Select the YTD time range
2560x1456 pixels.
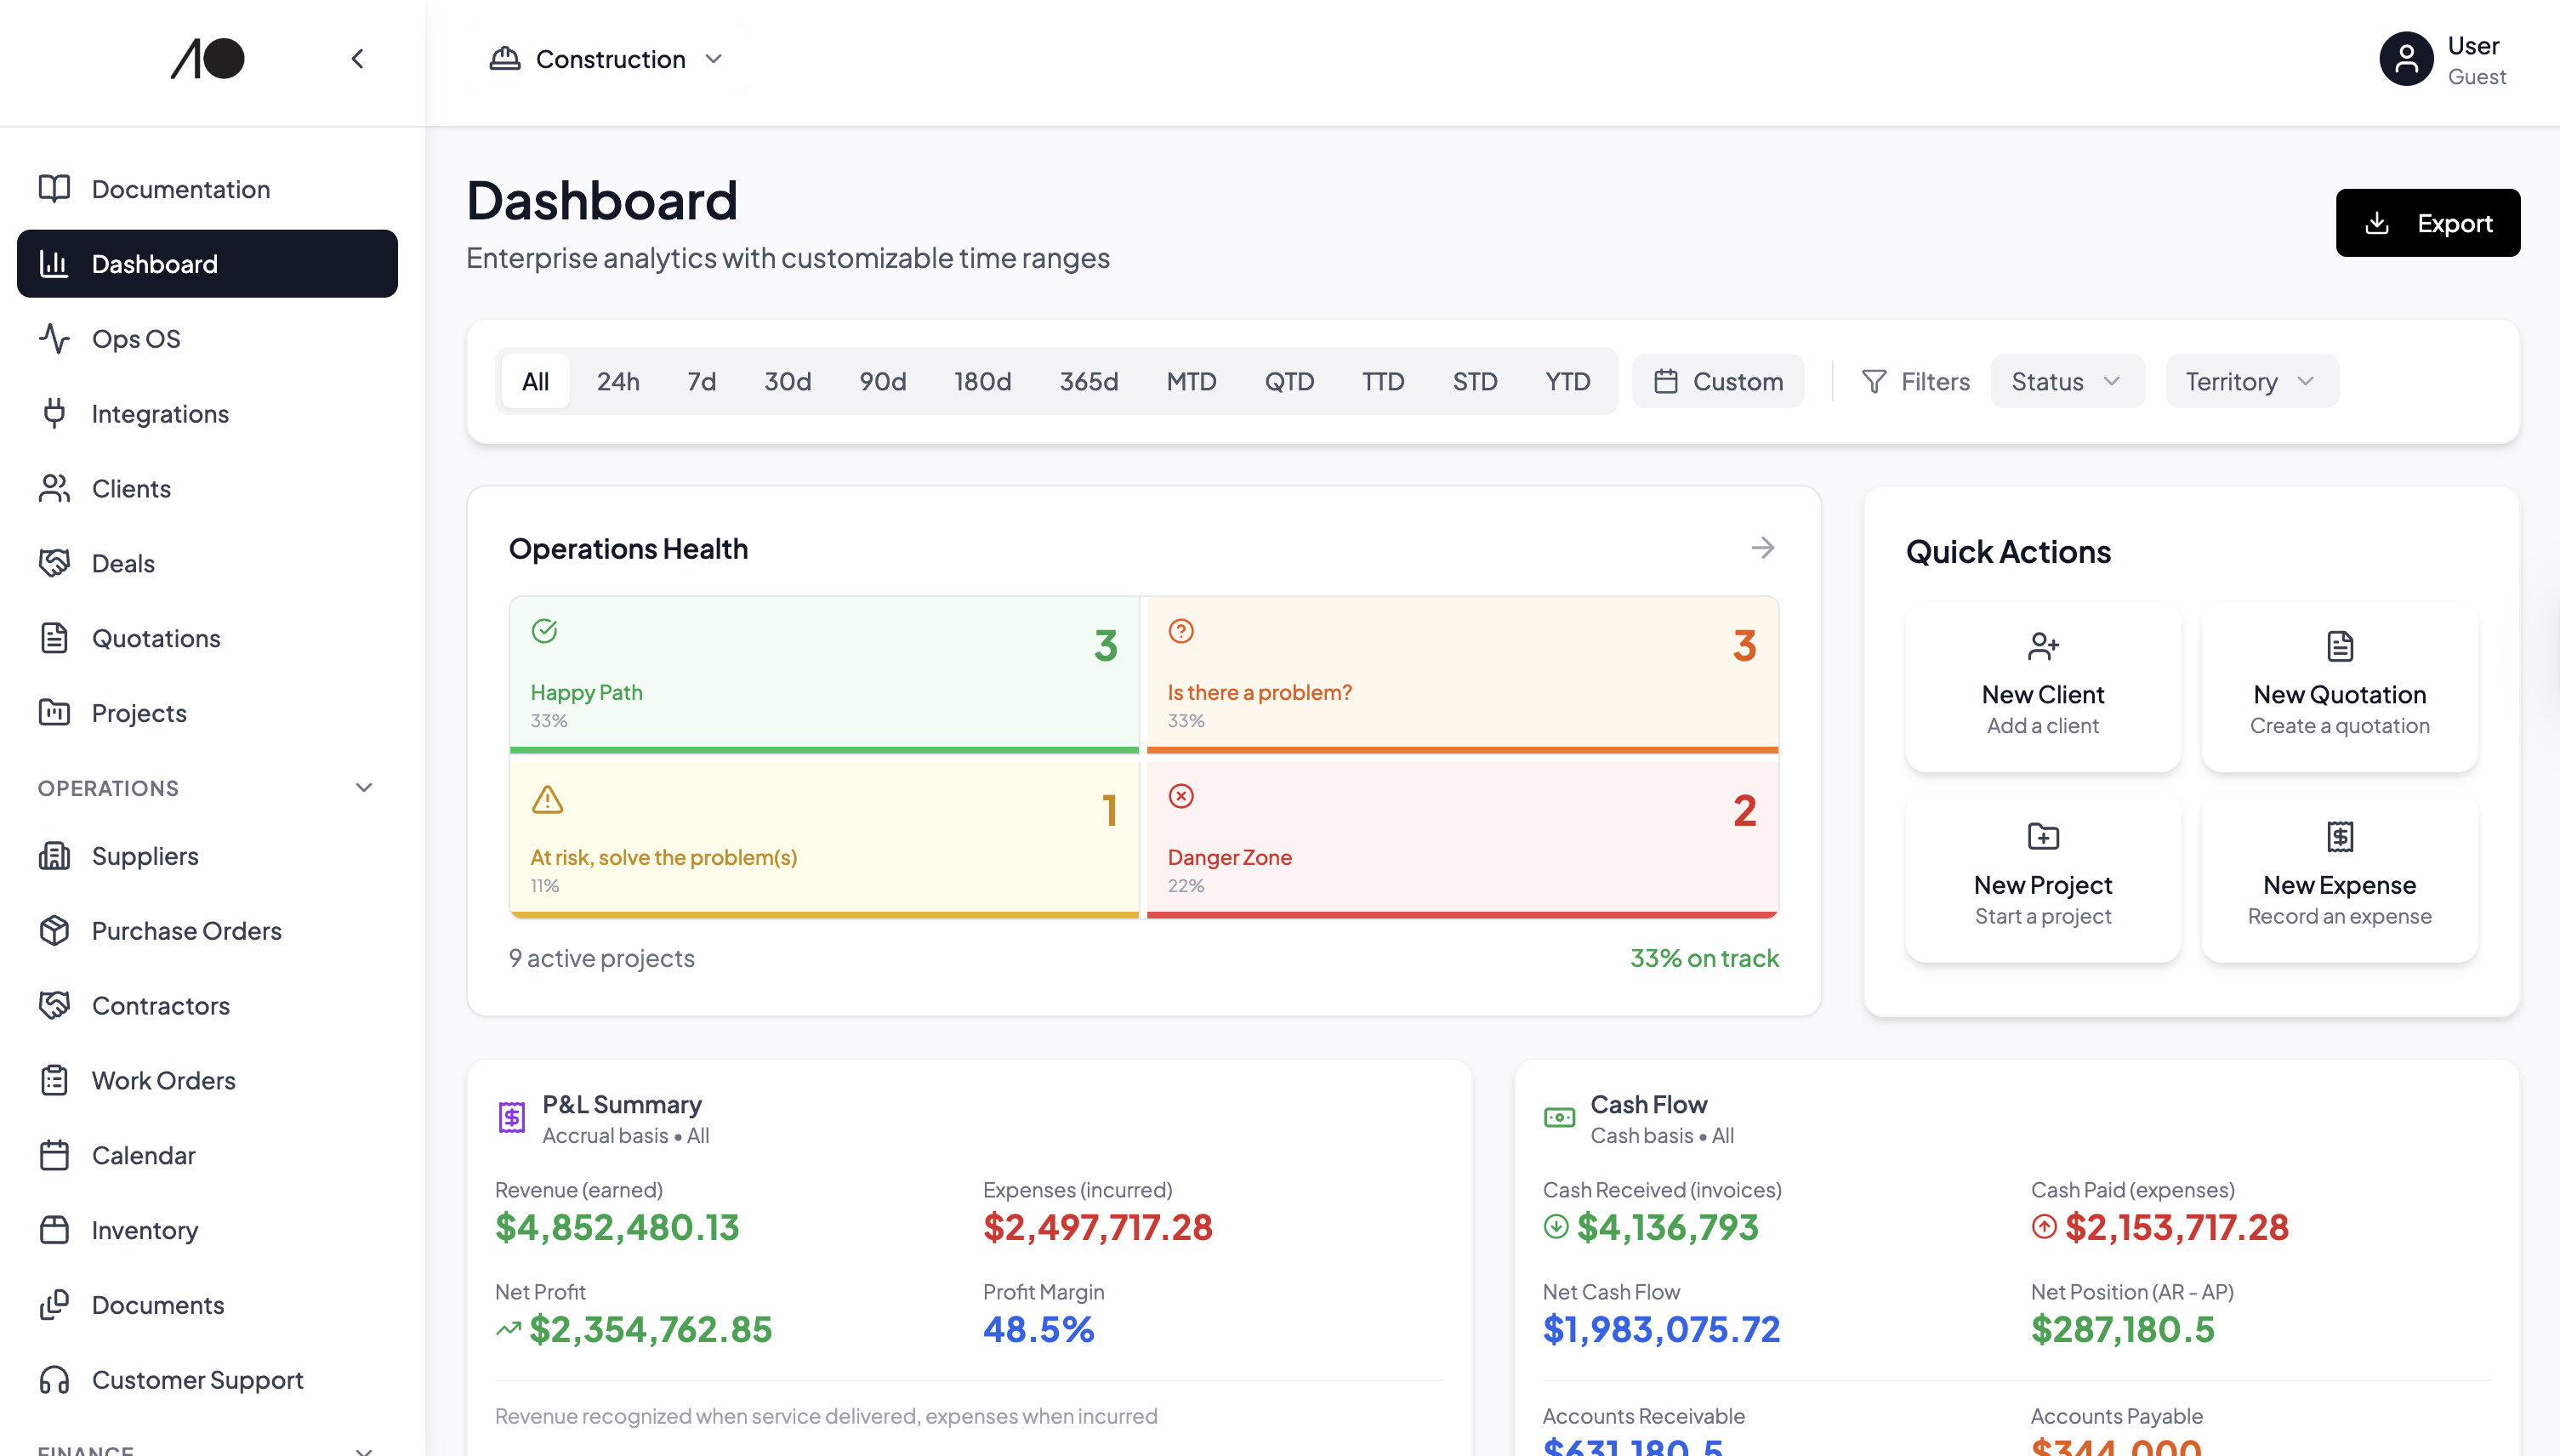pos(1567,381)
